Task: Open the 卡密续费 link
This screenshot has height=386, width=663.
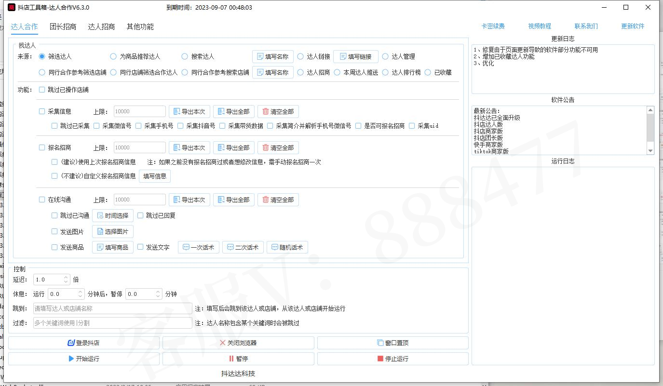Action: (x=493, y=26)
